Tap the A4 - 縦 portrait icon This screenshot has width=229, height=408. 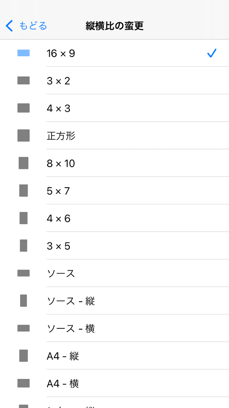click(23, 356)
